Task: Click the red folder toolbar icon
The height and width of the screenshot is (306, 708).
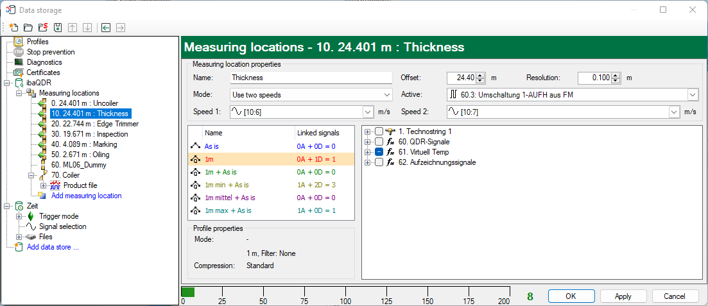Action: coord(43,28)
